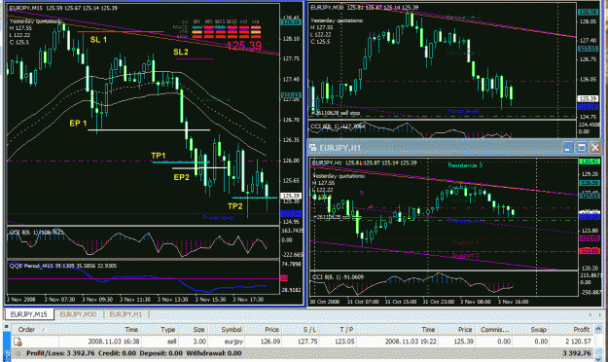Screen dimensions: 608x362
Task: Switch to the EURJPY,M30 chart tab
Action: point(78,314)
